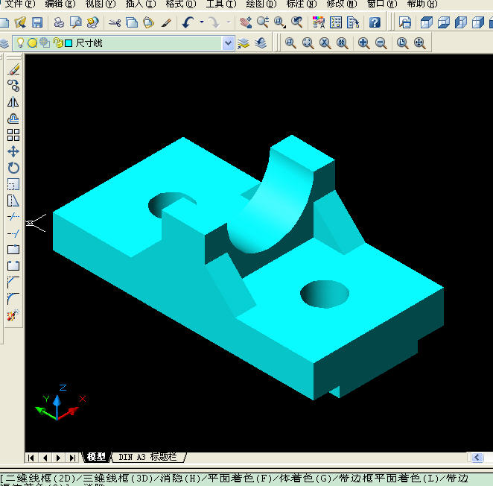This screenshot has height=486, width=493.
Task: Click the Help question mark icon
Action: (375, 22)
